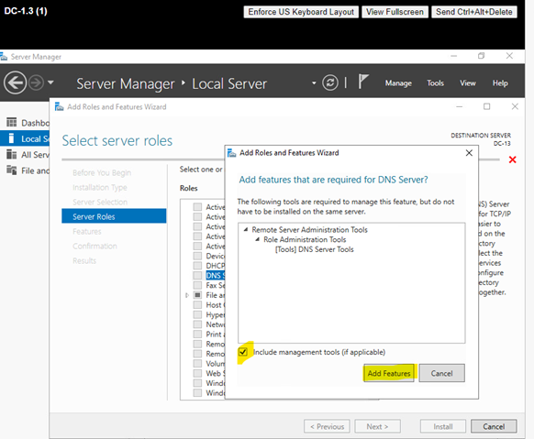This screenshot has width=534, height=439.
Task: Click the refresh icon in Server Manager
Action: tap(330, 82)
